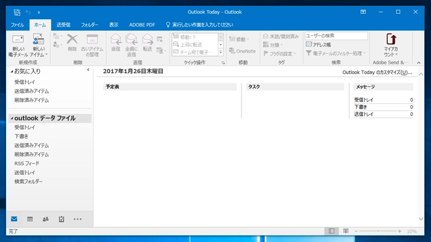The image size is (431, 242).
Task: Switch to Calendar view icon
Action: pos(30,219)
